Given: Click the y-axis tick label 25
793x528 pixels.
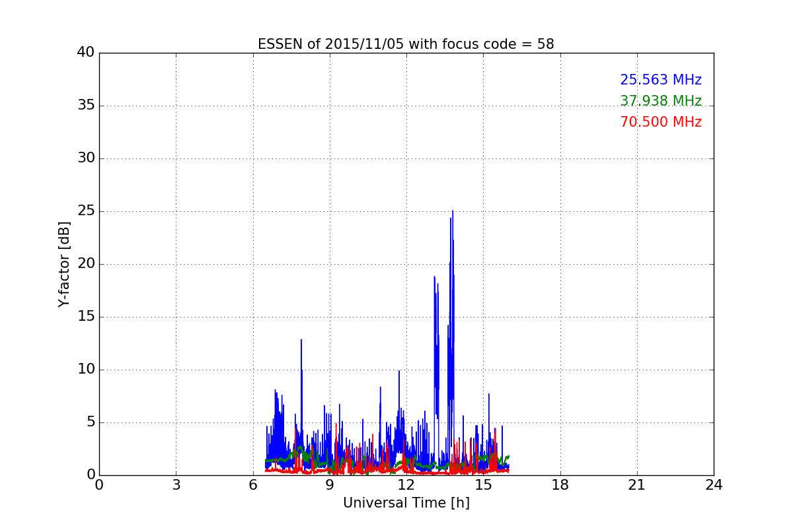Looking at the screenshot, I should (x=86, y=211).
